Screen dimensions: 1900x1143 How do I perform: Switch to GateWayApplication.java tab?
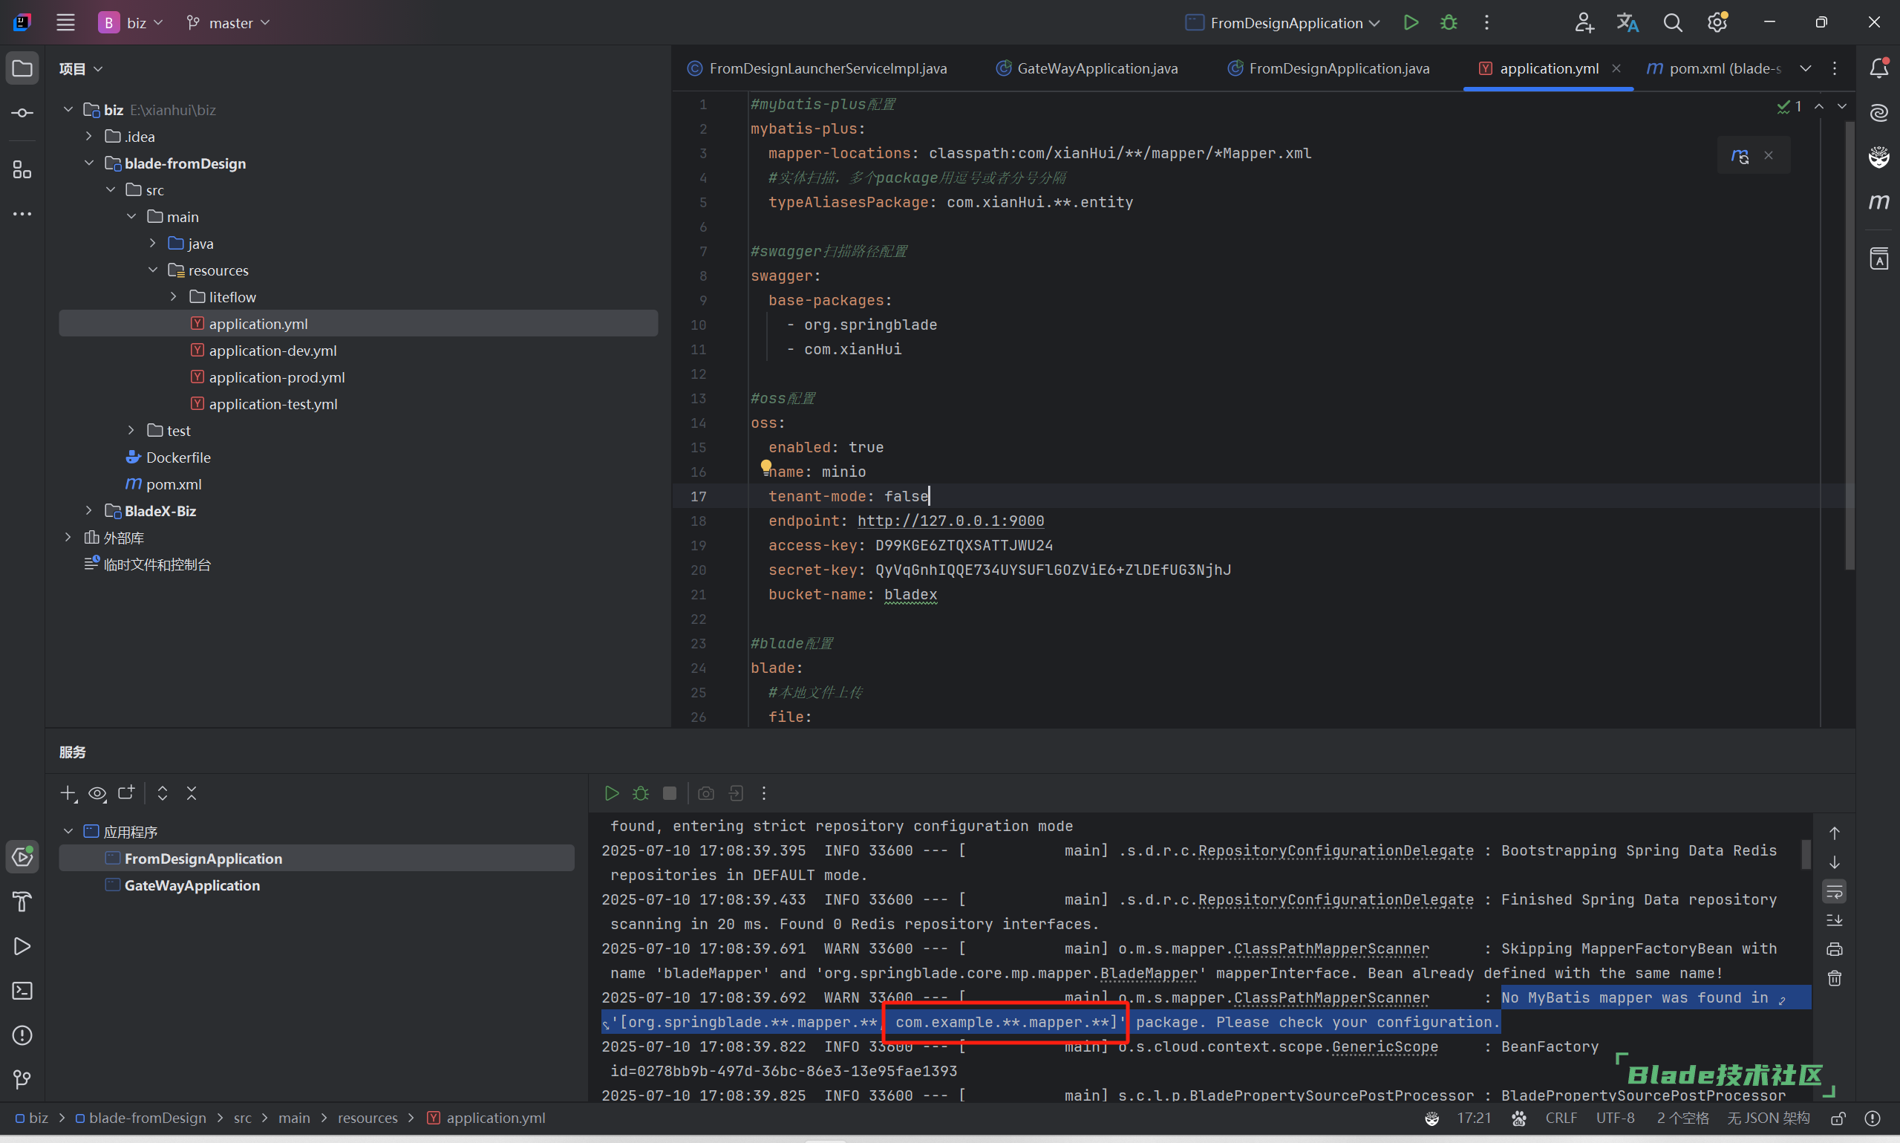[x=1087, y=68]
